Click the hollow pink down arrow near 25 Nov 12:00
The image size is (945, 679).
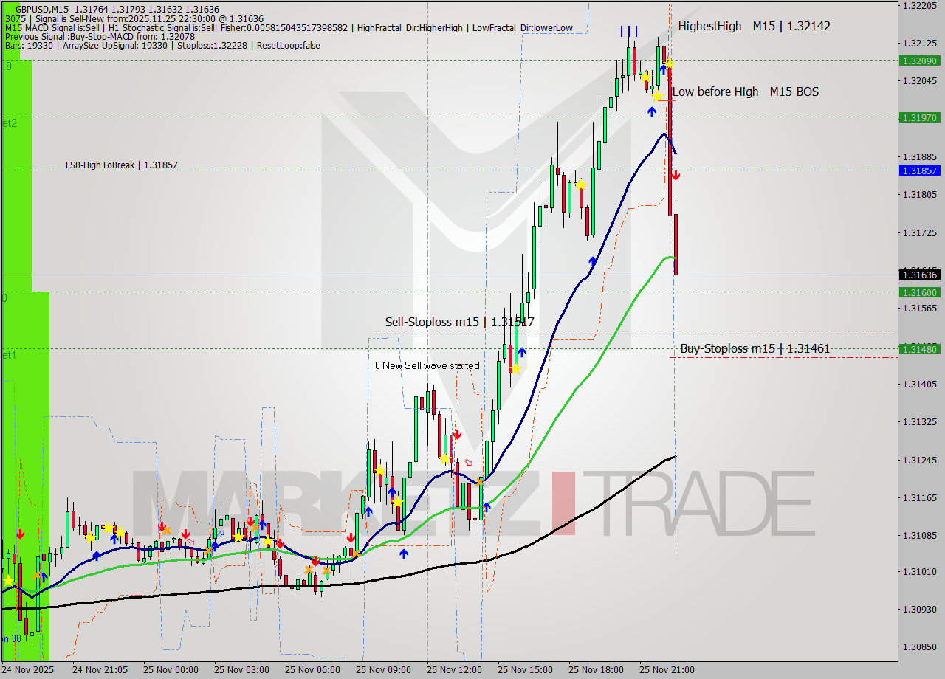(x=469, y=462)
